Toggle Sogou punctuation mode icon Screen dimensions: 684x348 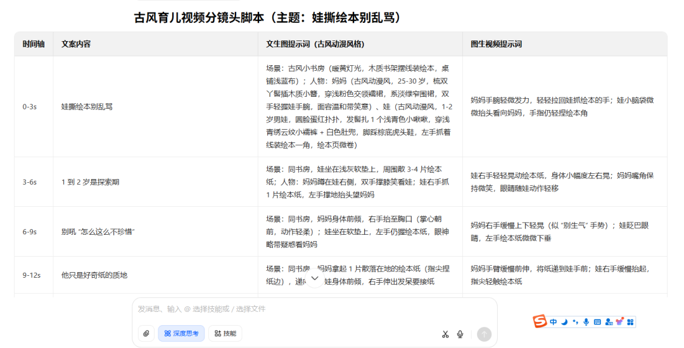575,322
